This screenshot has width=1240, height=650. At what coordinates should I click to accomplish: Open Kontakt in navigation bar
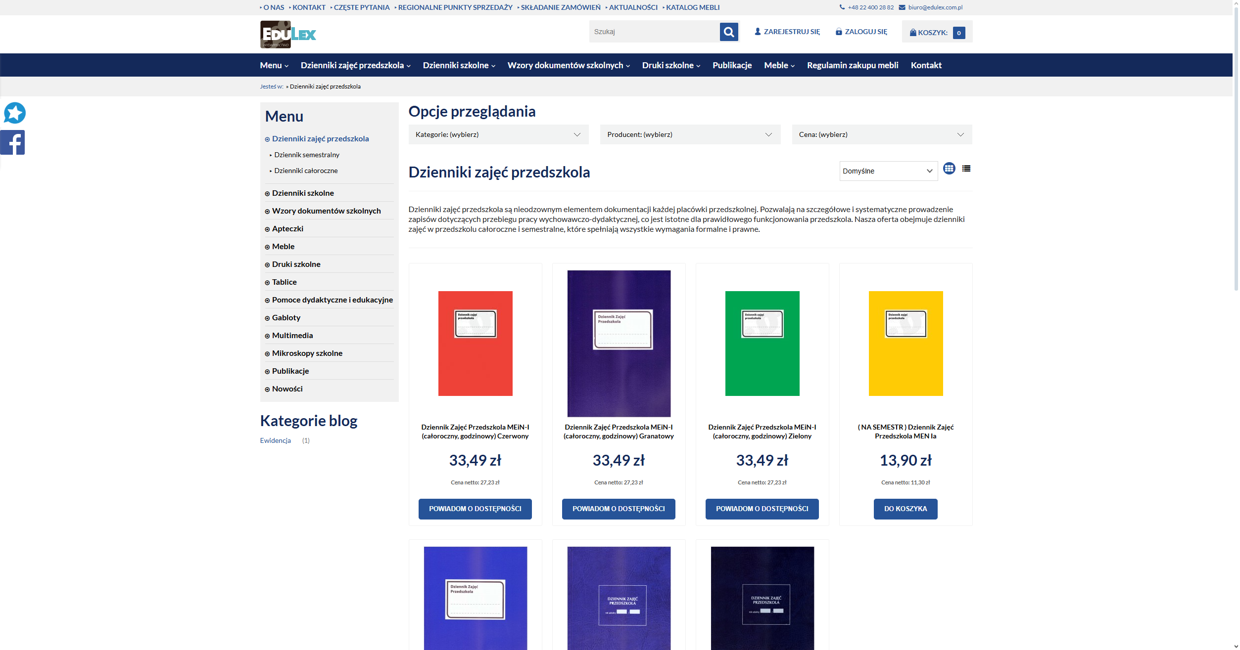pyautogui.click(x=926, y=65)
